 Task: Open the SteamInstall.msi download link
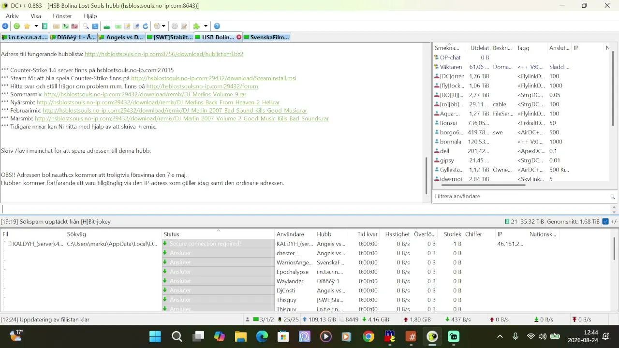pyautogui.click(x=214, y=78)
